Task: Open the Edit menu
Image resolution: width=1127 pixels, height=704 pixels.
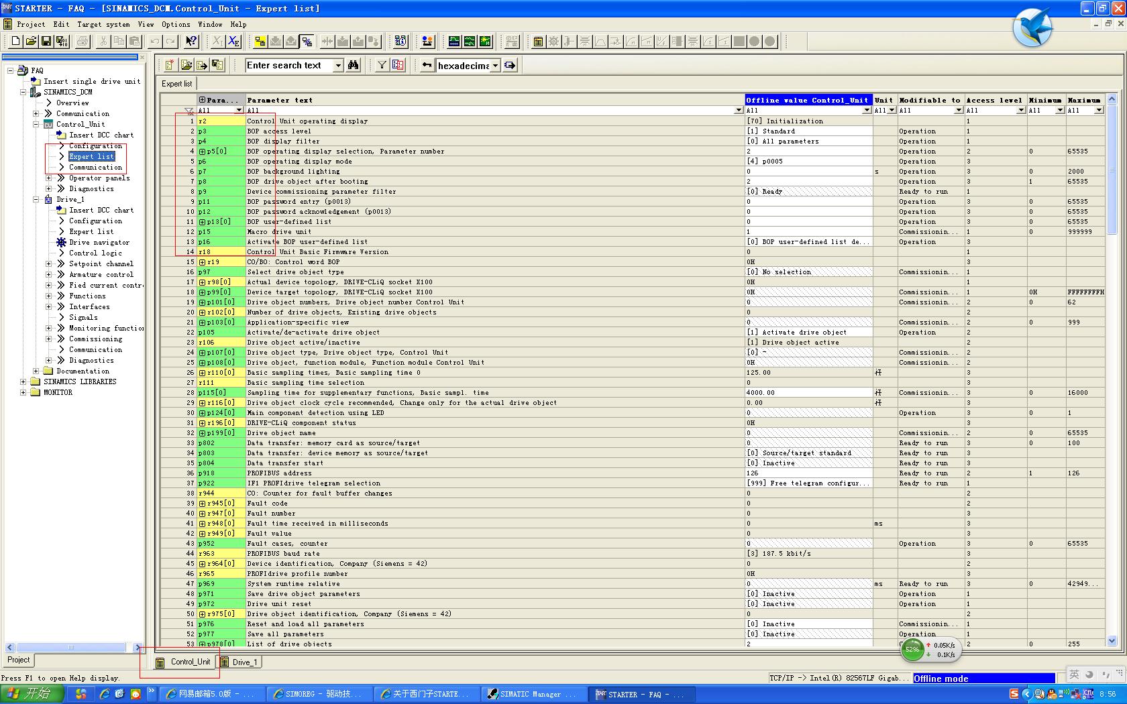Action: pyautogui.click(x=61, y=24)
